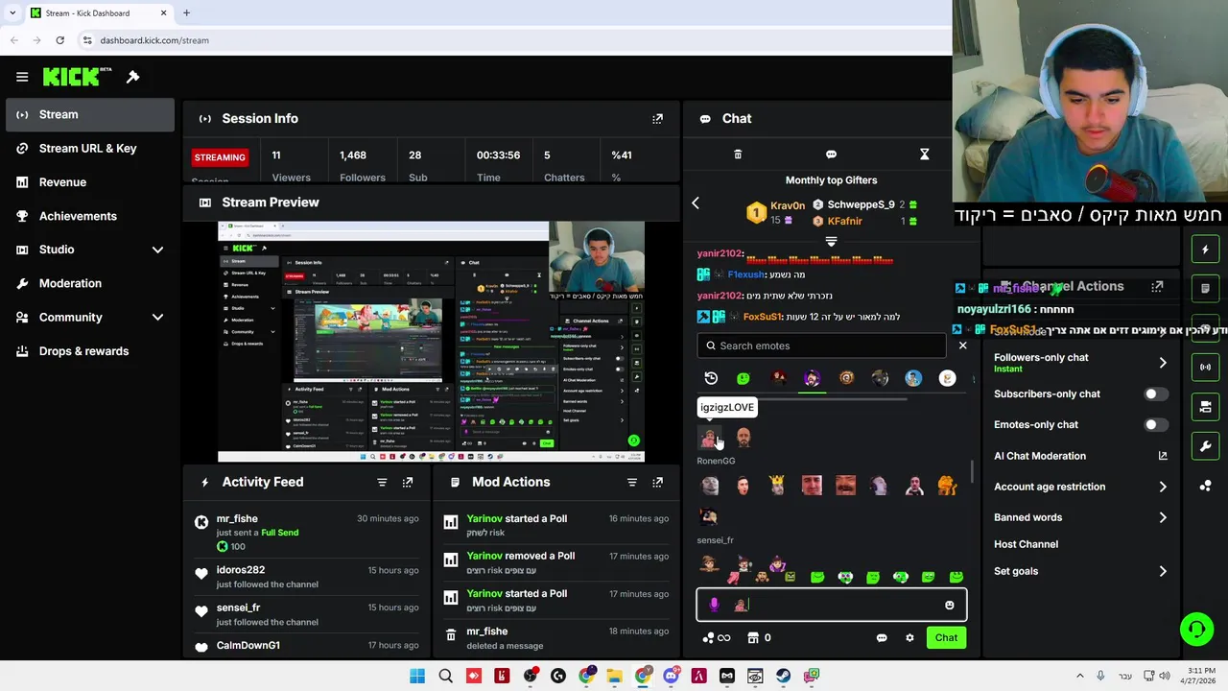Screen dimensions: 1228x691
Task: Click the camera icon in right rail
Action: (x=1205, y=407)
